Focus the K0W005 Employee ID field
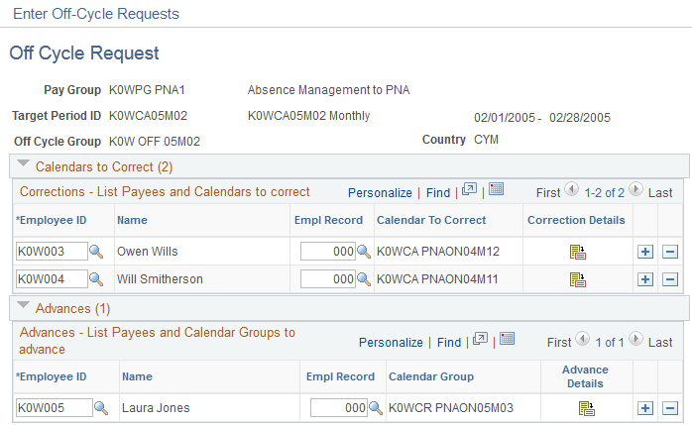Screen dimensions: 692x425 (55, 408)
